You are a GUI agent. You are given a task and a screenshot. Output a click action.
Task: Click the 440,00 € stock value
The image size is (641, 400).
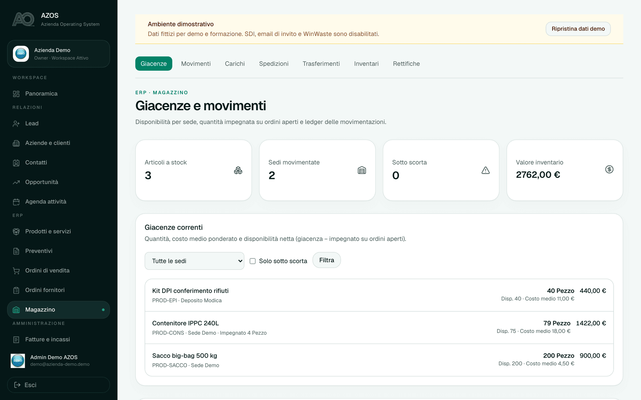(593, 291)
